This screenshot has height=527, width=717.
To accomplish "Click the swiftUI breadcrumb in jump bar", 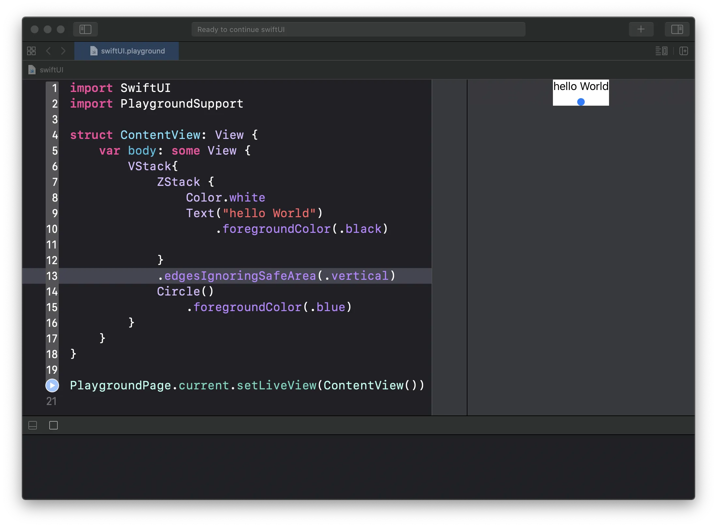I will (x=51, y=70).
